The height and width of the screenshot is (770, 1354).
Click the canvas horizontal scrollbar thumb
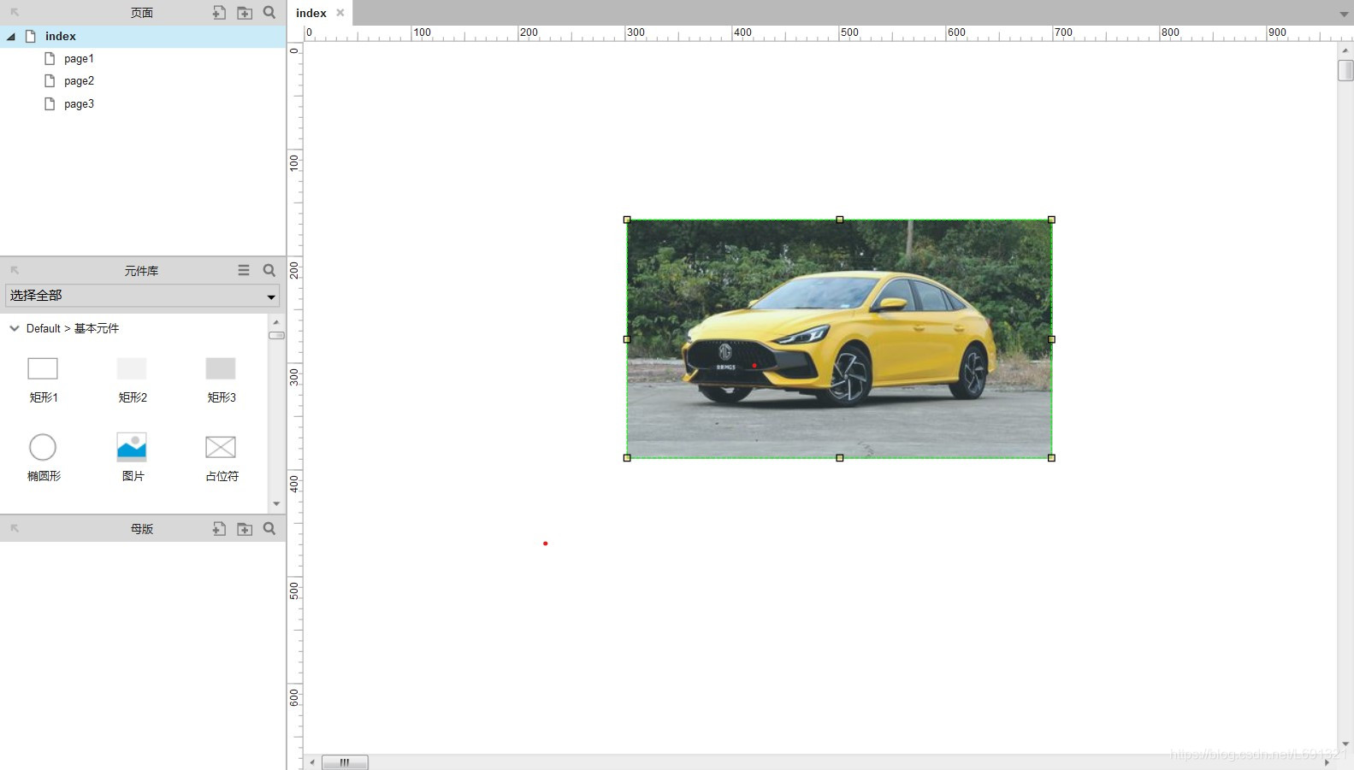[345, 762]
